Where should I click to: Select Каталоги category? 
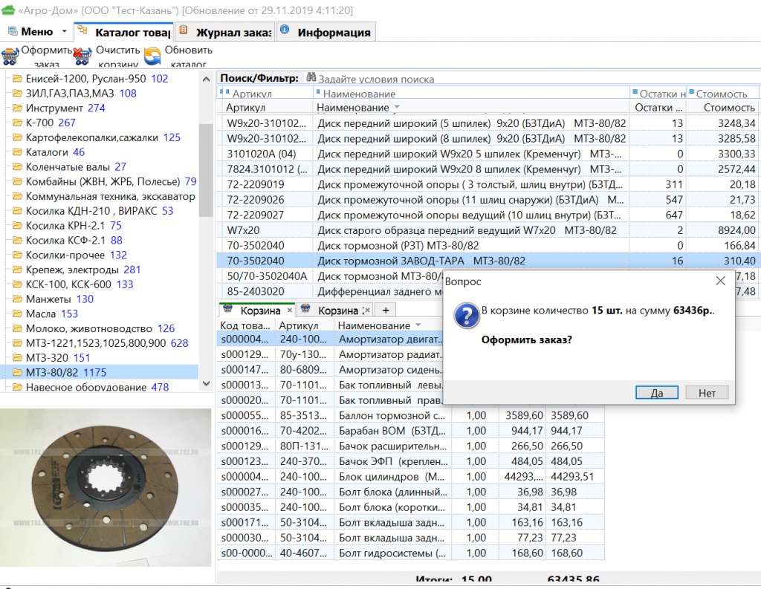tap(55, 152)
